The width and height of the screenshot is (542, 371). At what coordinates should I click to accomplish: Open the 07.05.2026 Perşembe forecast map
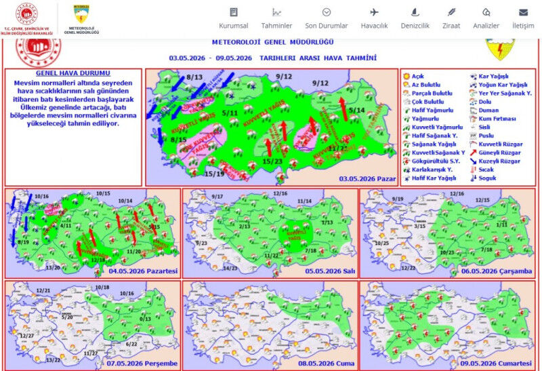(x=93, y=326)
